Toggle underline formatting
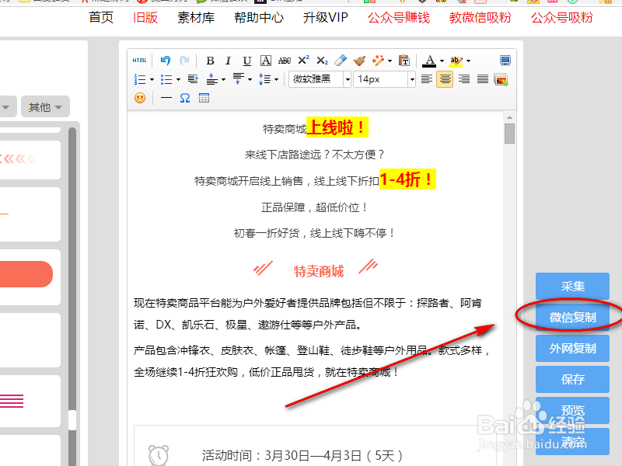622x466 pixels. point(246,59)
